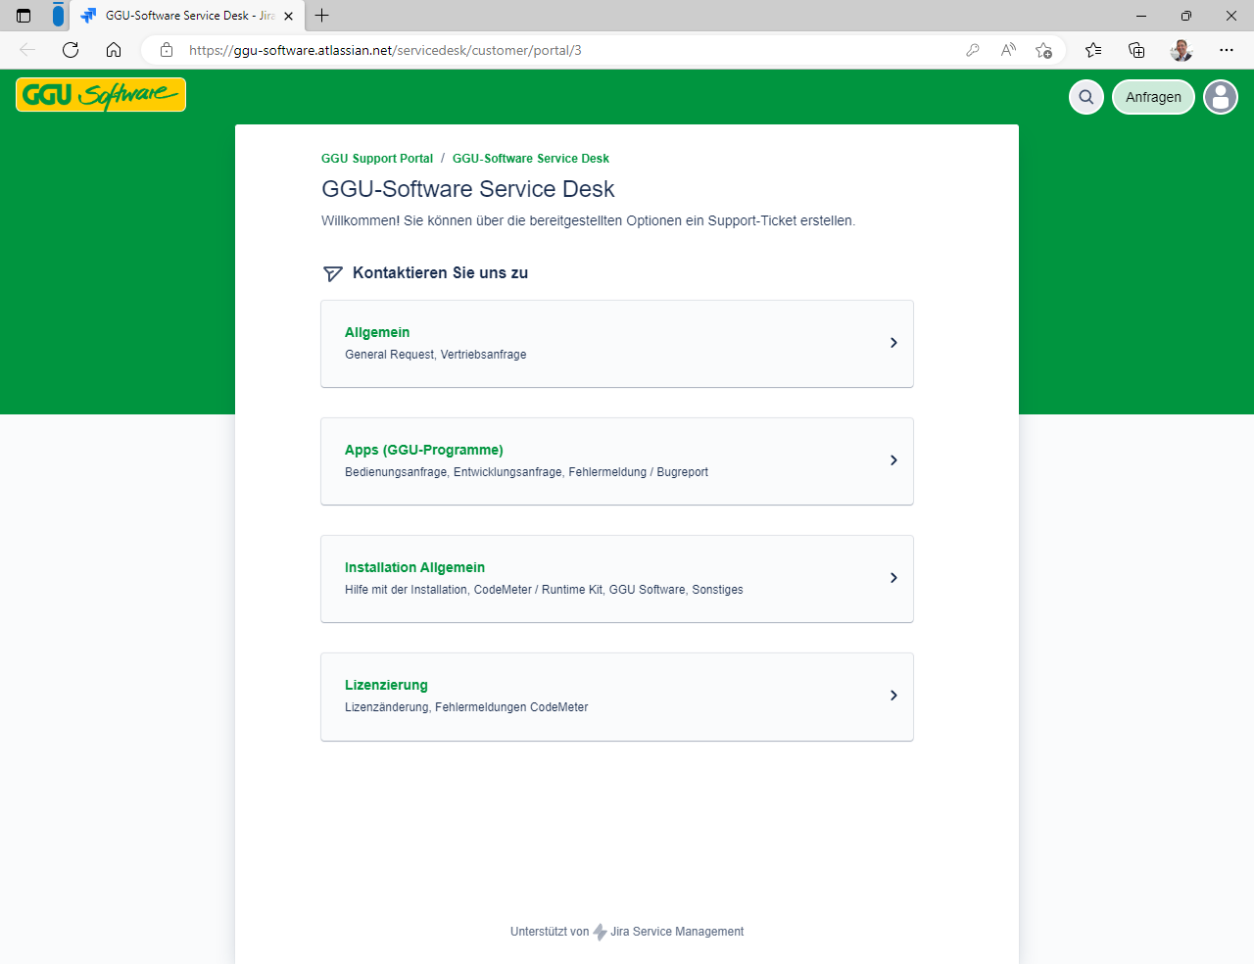
Task: Open browser Collections
Action: [x=1136, y=50]
